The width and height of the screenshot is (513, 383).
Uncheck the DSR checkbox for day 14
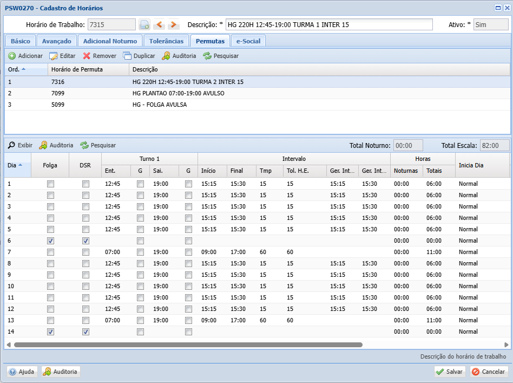(85, 332)
